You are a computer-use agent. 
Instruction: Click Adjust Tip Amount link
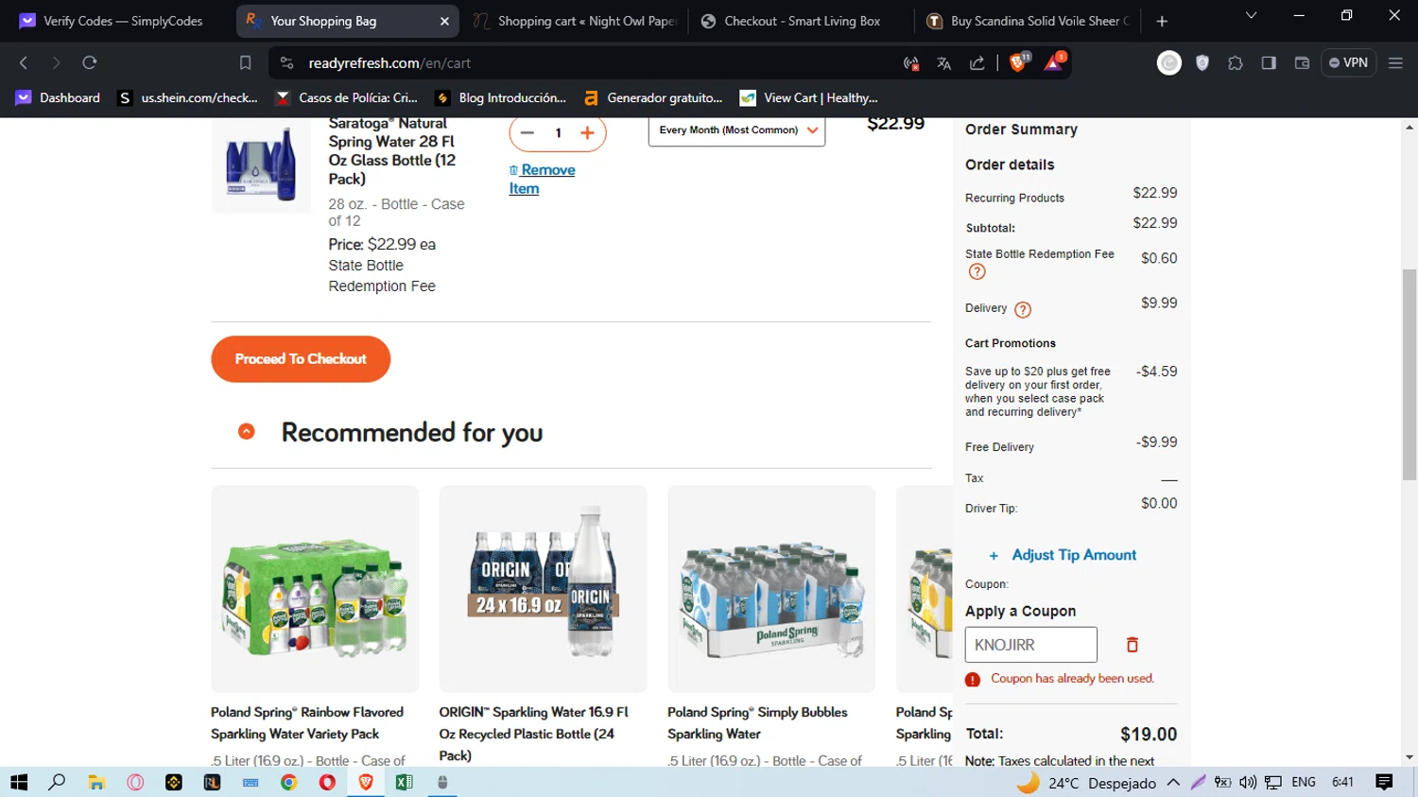point(1074,555)
